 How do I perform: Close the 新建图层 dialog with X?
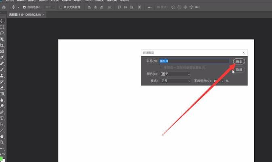[x=244, y=53]
